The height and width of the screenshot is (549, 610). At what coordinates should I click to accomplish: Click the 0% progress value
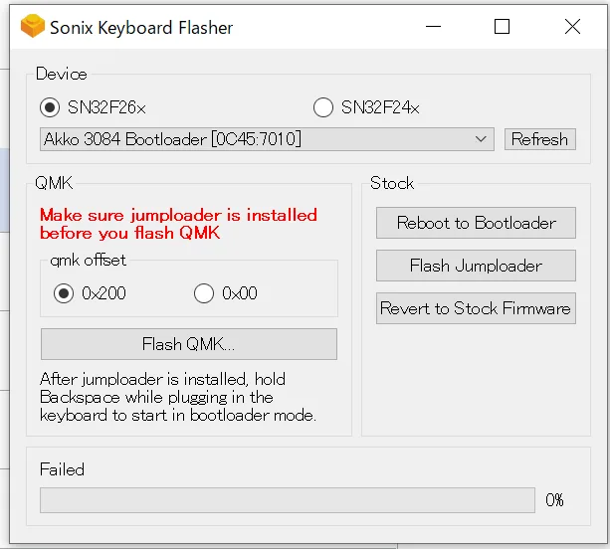pyautogui.click(x=554, y=500)
